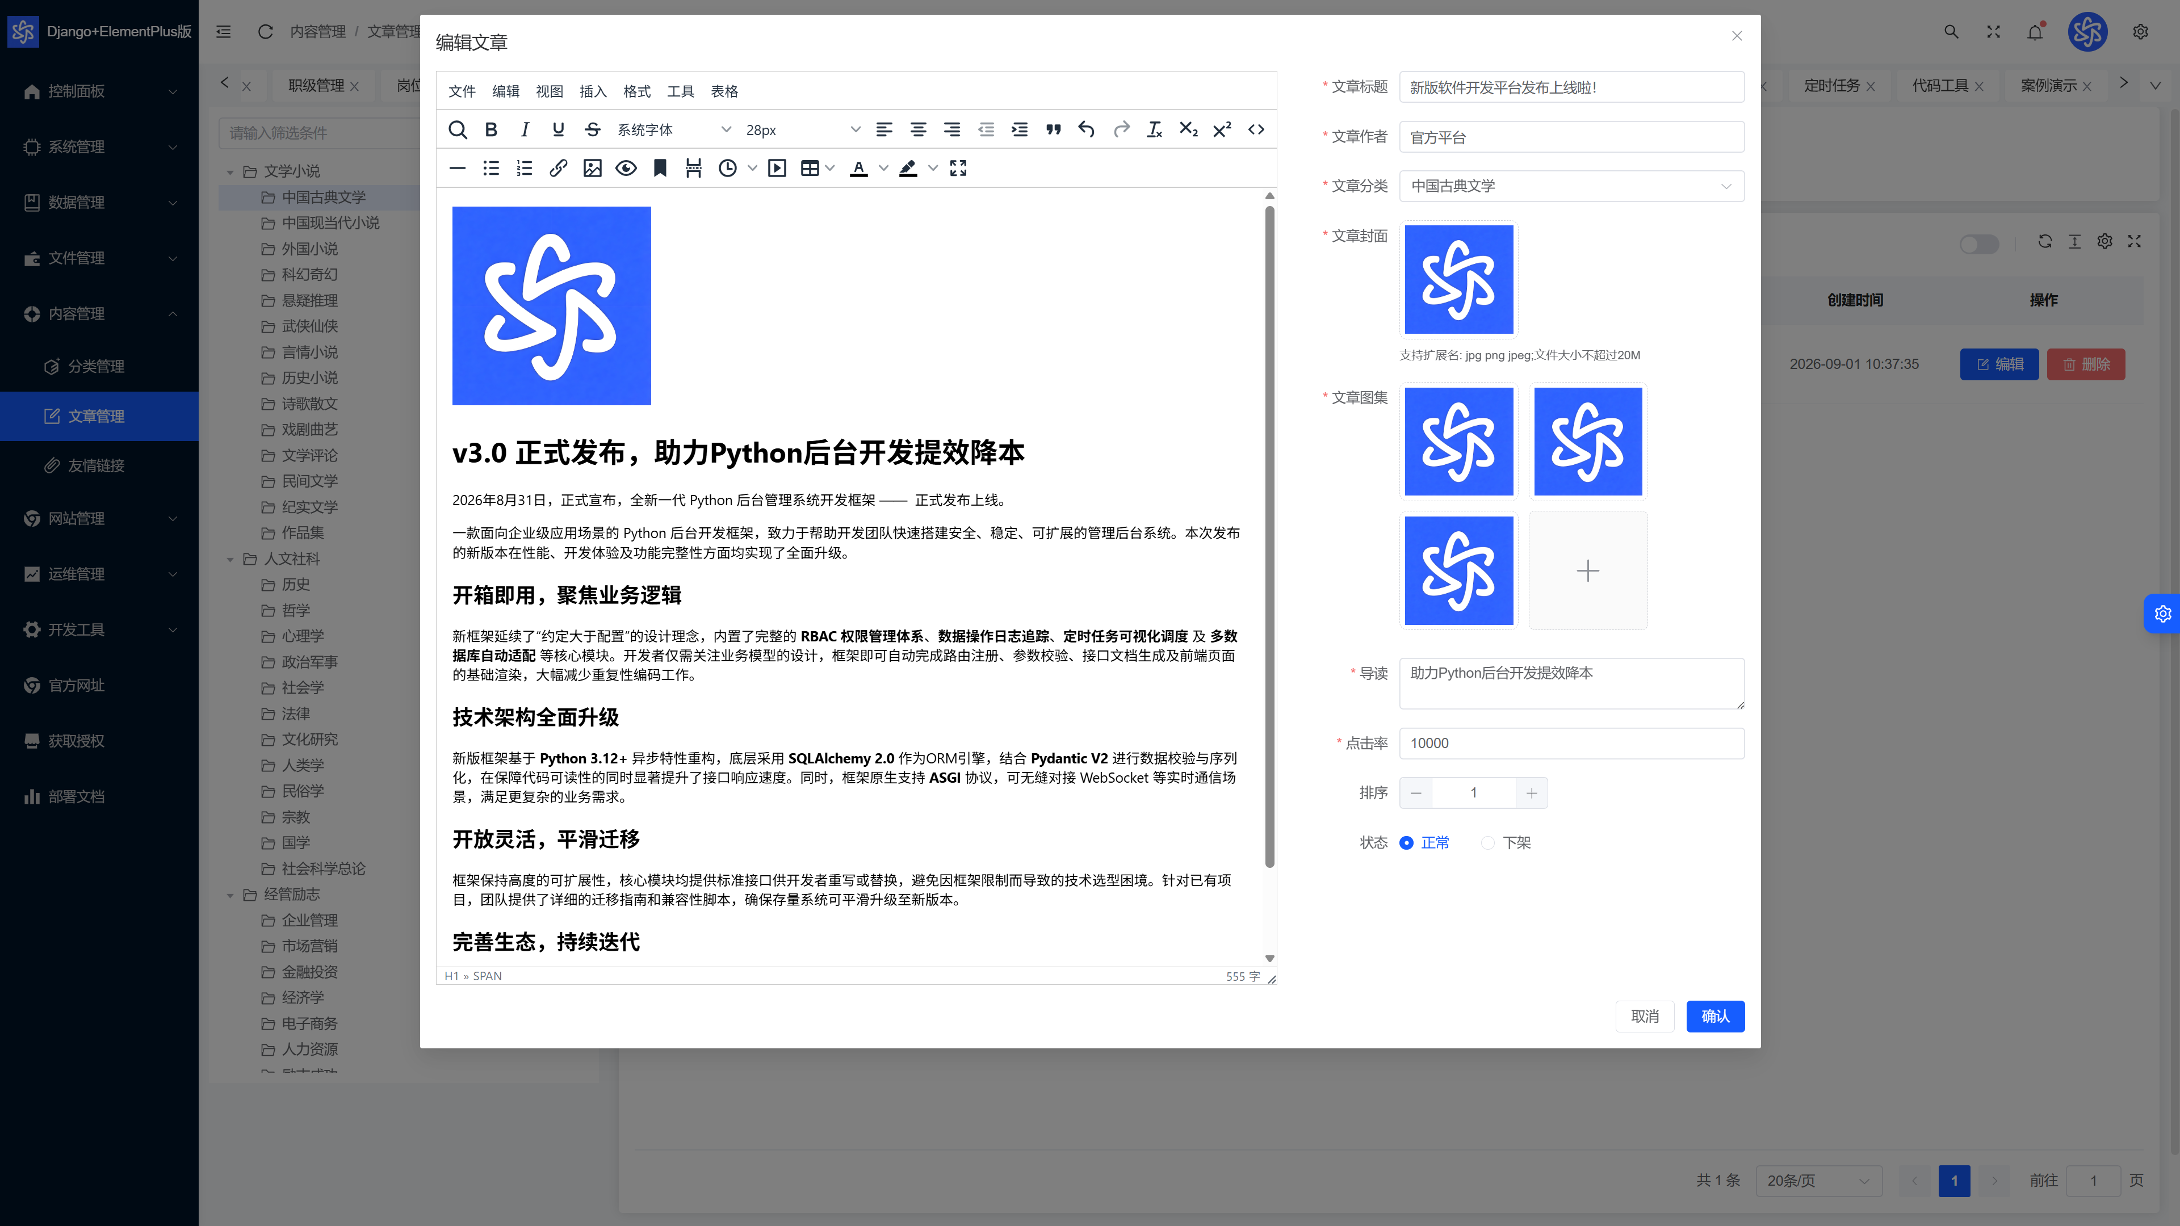Open text color dropdown arrow
The width and height of the screenshot is (2180, 1226).
click(x=883, y=169)
